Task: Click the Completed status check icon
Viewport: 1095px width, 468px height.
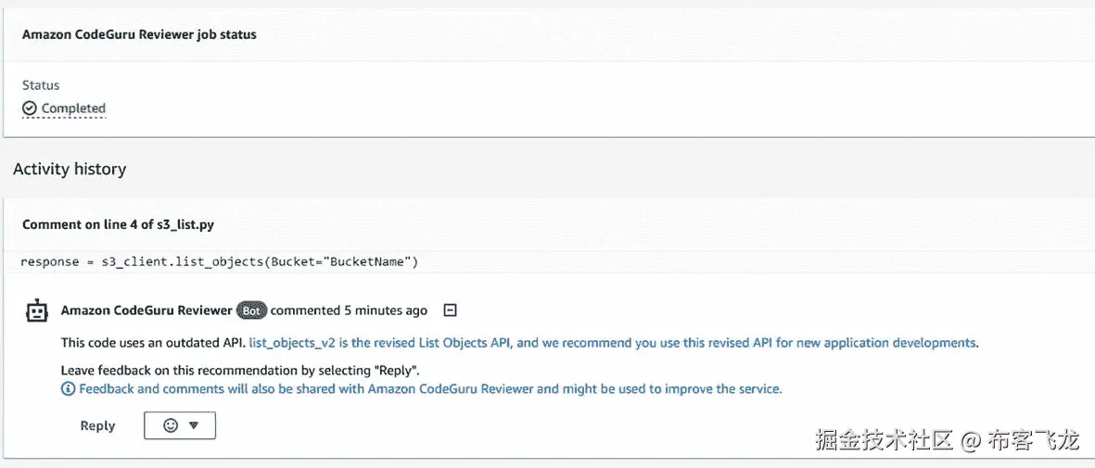Action: (30, 108)
